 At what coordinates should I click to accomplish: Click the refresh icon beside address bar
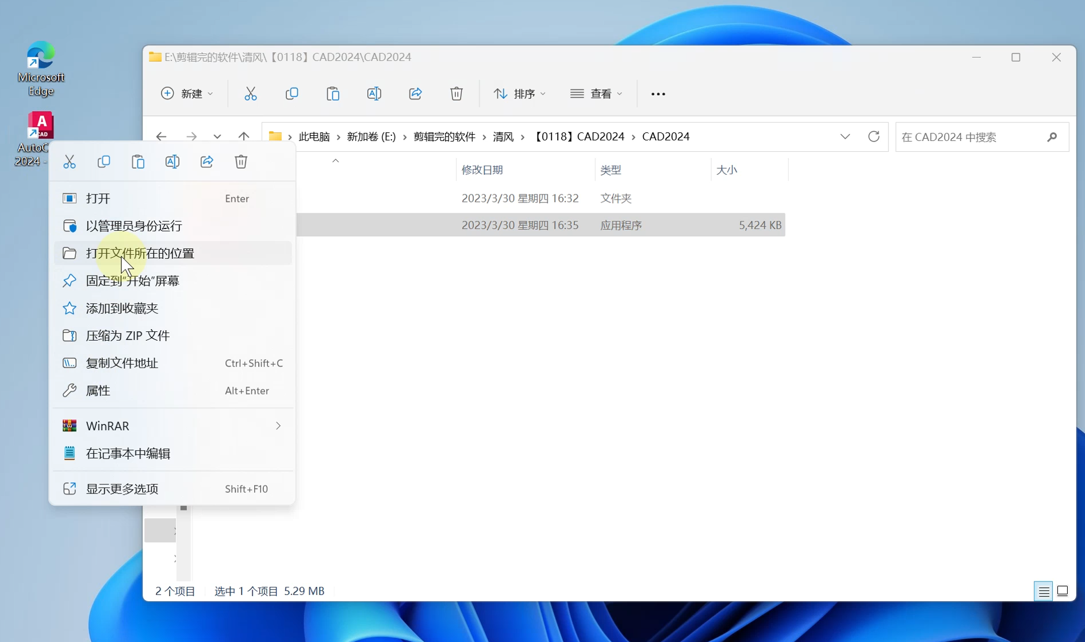tap(874, 136)
